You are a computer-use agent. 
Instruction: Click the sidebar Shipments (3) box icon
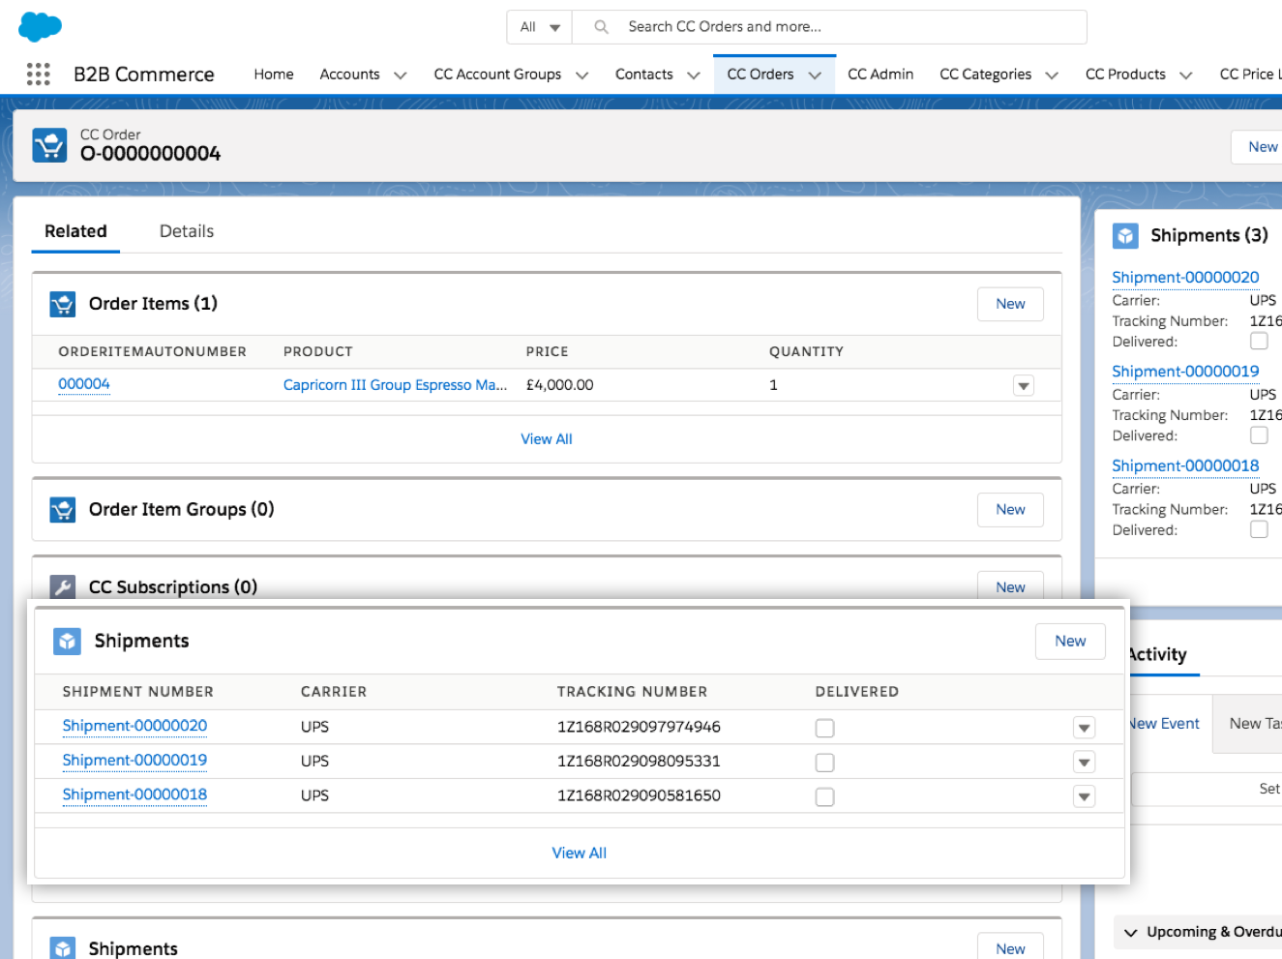[x=1125, y=235]
